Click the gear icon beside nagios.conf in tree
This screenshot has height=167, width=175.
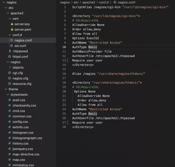point(11,40)
